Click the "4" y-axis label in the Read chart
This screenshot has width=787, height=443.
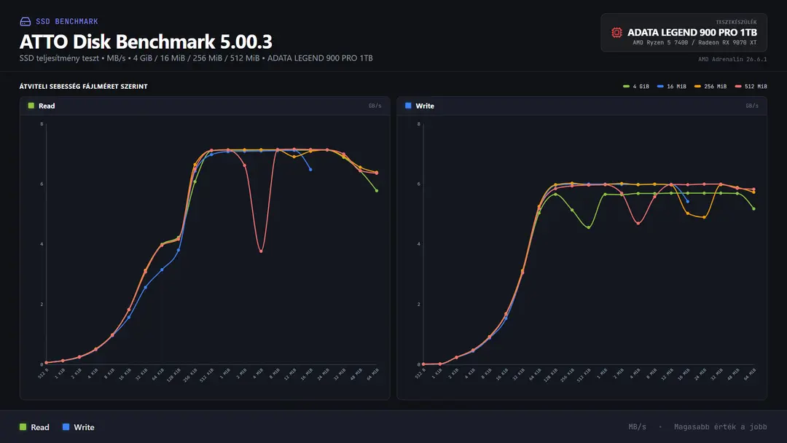click(42, 244)
